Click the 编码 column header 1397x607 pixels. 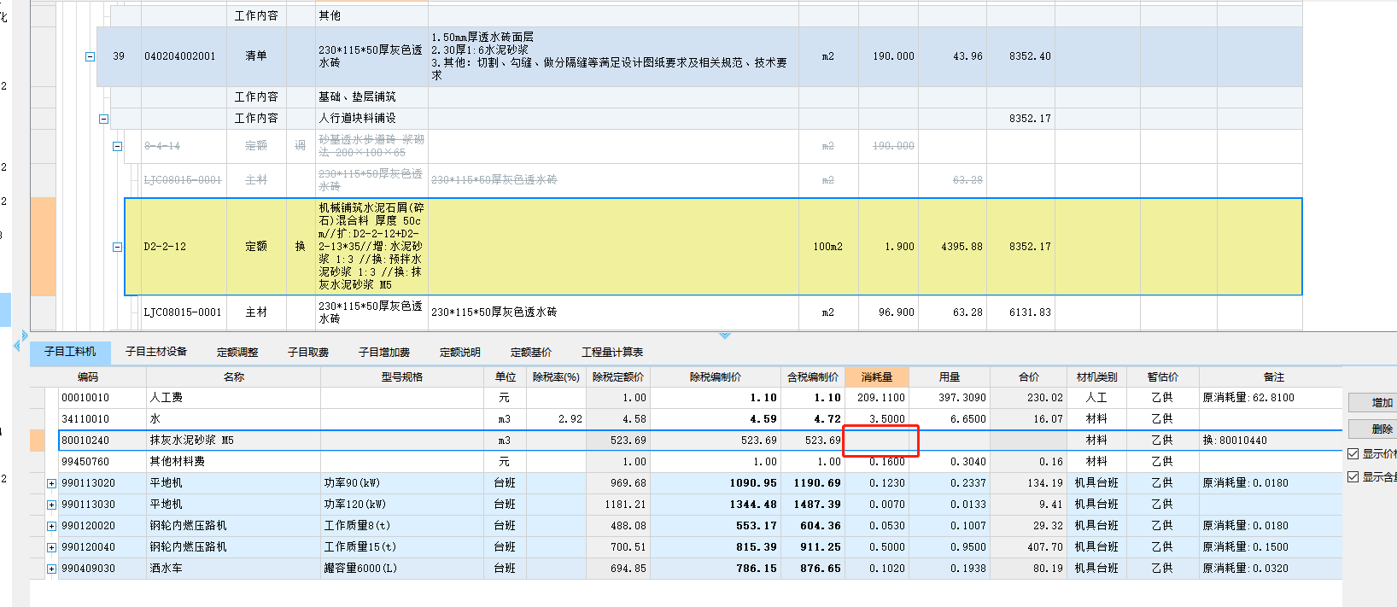88,376
